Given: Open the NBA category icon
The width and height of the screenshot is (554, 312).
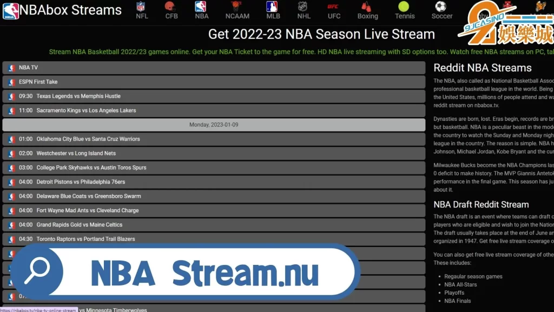Looking at the screenshot, I should click(x=201, y=6).
